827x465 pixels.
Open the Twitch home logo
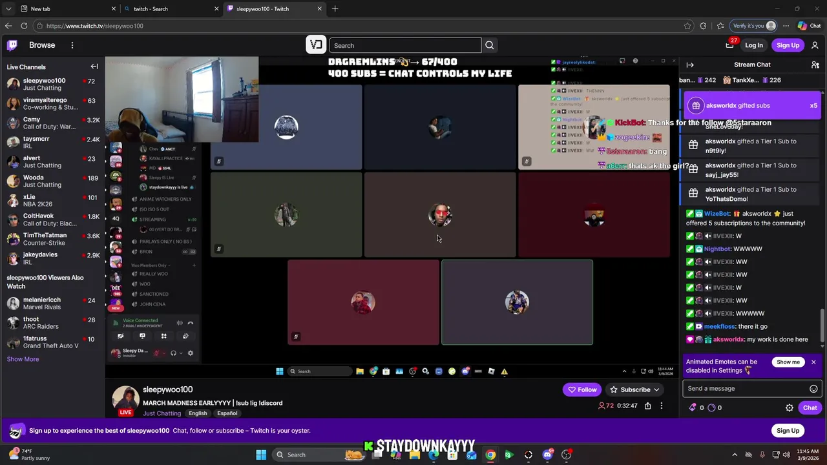pyautogui.click(x=12, y=45)
